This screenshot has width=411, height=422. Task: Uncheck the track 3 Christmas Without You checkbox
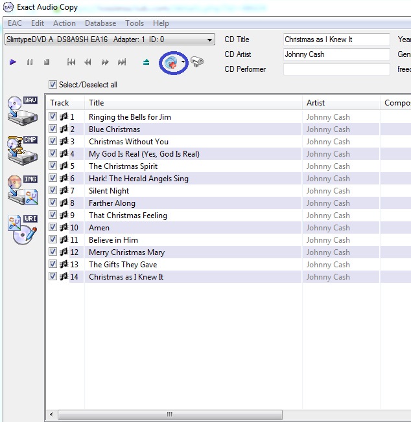53,141
